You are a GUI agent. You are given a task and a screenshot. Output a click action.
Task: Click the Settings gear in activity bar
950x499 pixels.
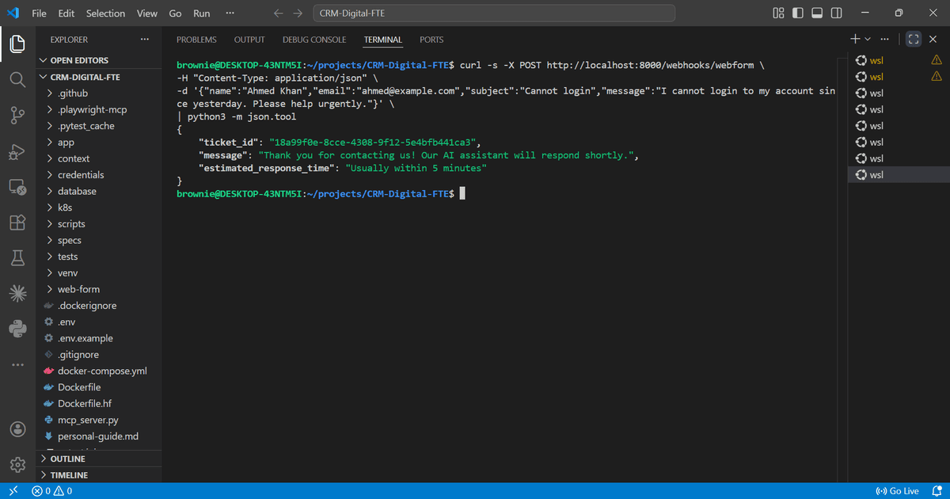point(17,465)
